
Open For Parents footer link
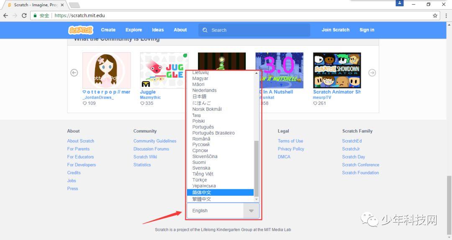pyautogui.click(x=78, y=149)
